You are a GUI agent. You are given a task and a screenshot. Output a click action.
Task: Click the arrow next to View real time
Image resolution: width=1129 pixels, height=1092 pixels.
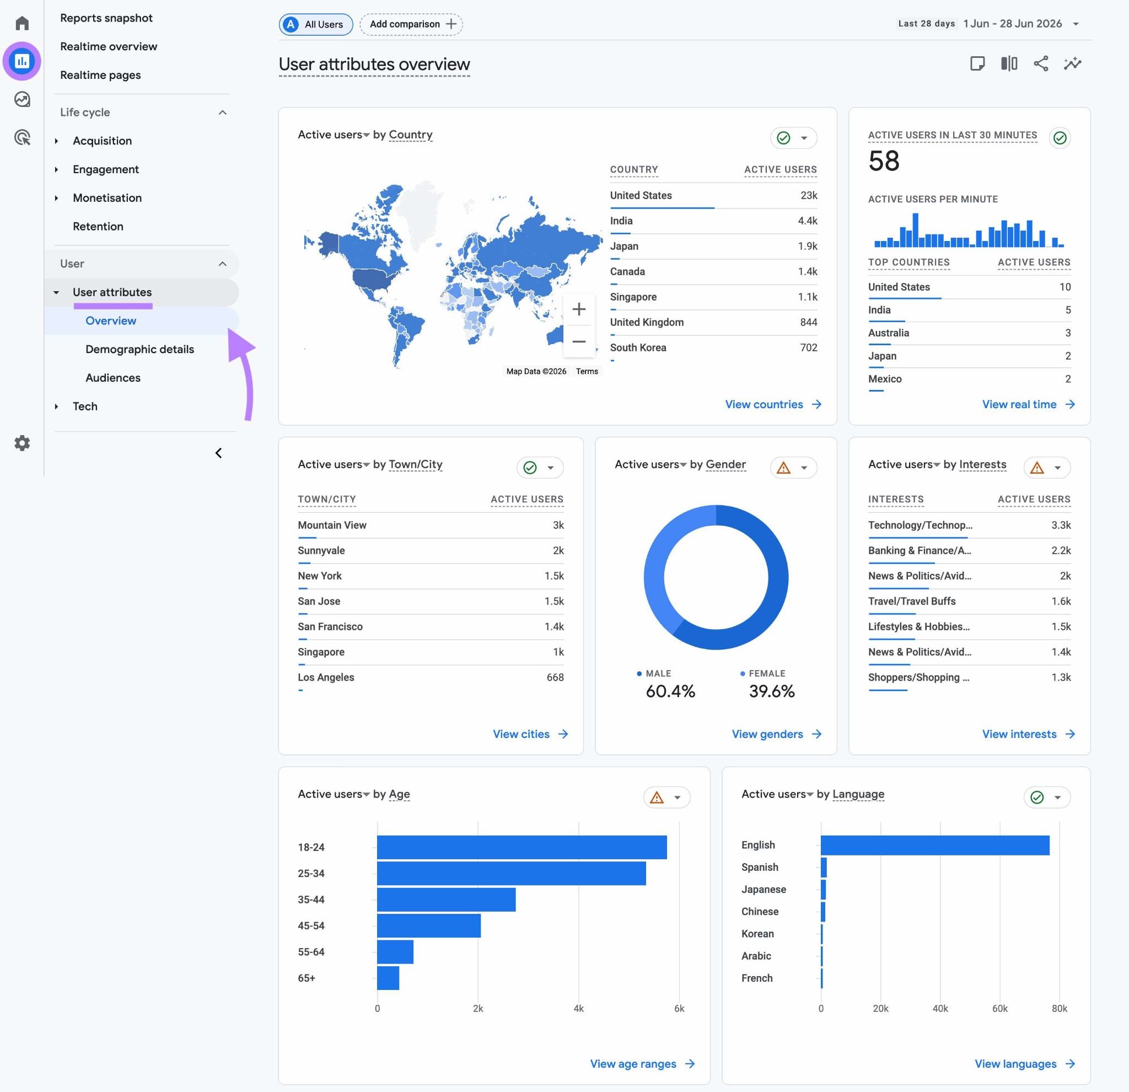click(1070, 404)
